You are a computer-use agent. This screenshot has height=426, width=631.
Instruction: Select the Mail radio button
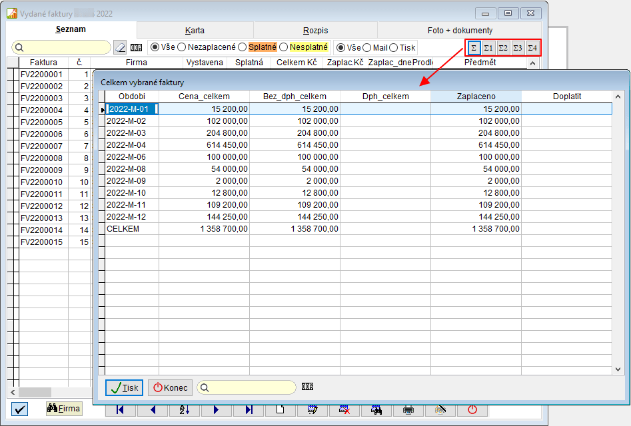click(x=366, y=48)
